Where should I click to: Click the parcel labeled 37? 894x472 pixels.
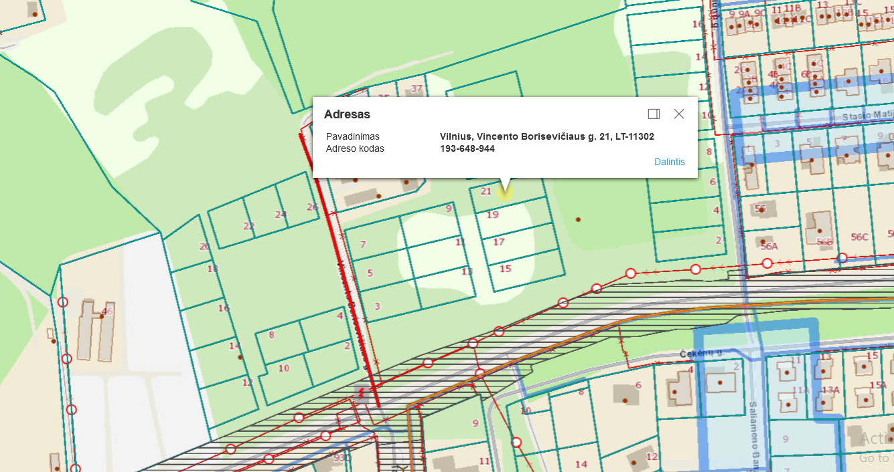point(417,88)
